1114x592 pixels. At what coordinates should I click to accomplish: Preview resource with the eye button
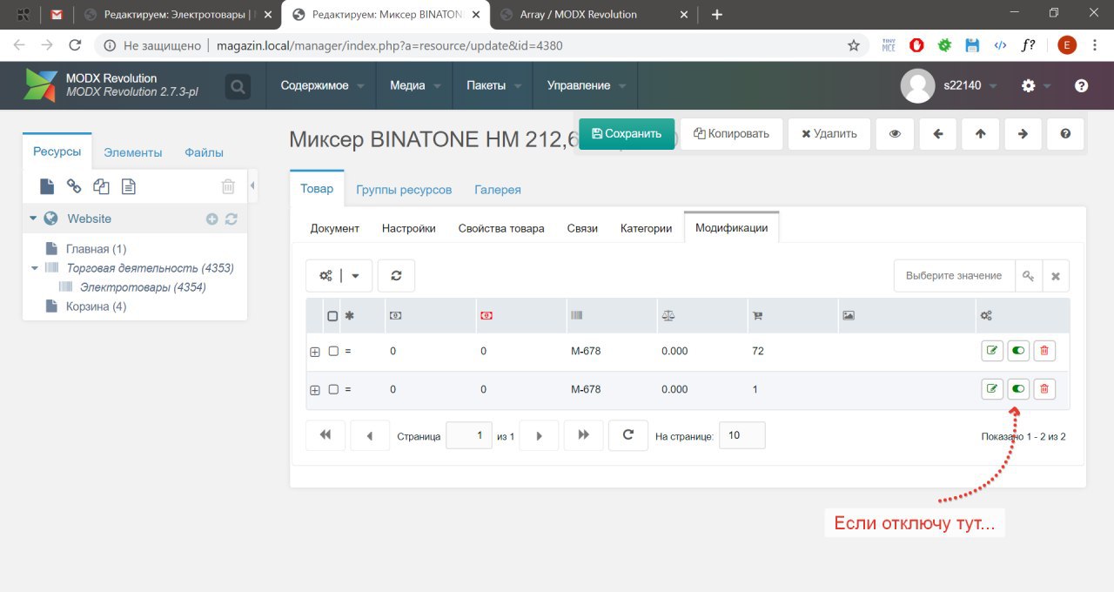(895, 134)
